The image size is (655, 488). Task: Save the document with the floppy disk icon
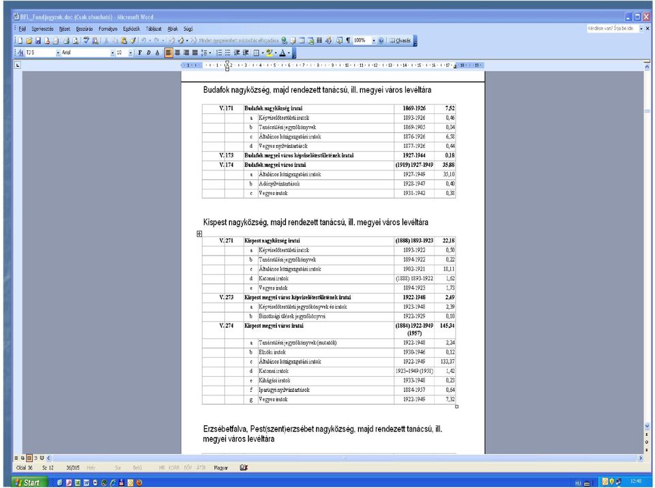pos(38,40)
